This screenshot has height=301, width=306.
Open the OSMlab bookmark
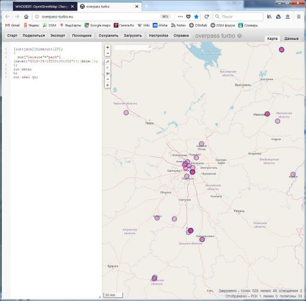pyautogui.click(x=198, y=25)
